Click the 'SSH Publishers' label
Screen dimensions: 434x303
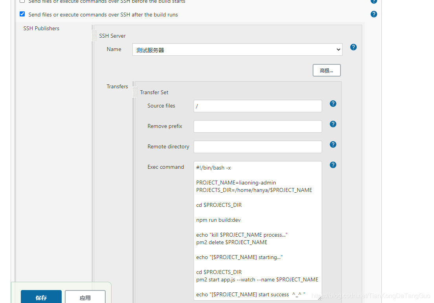coord(41,28)
